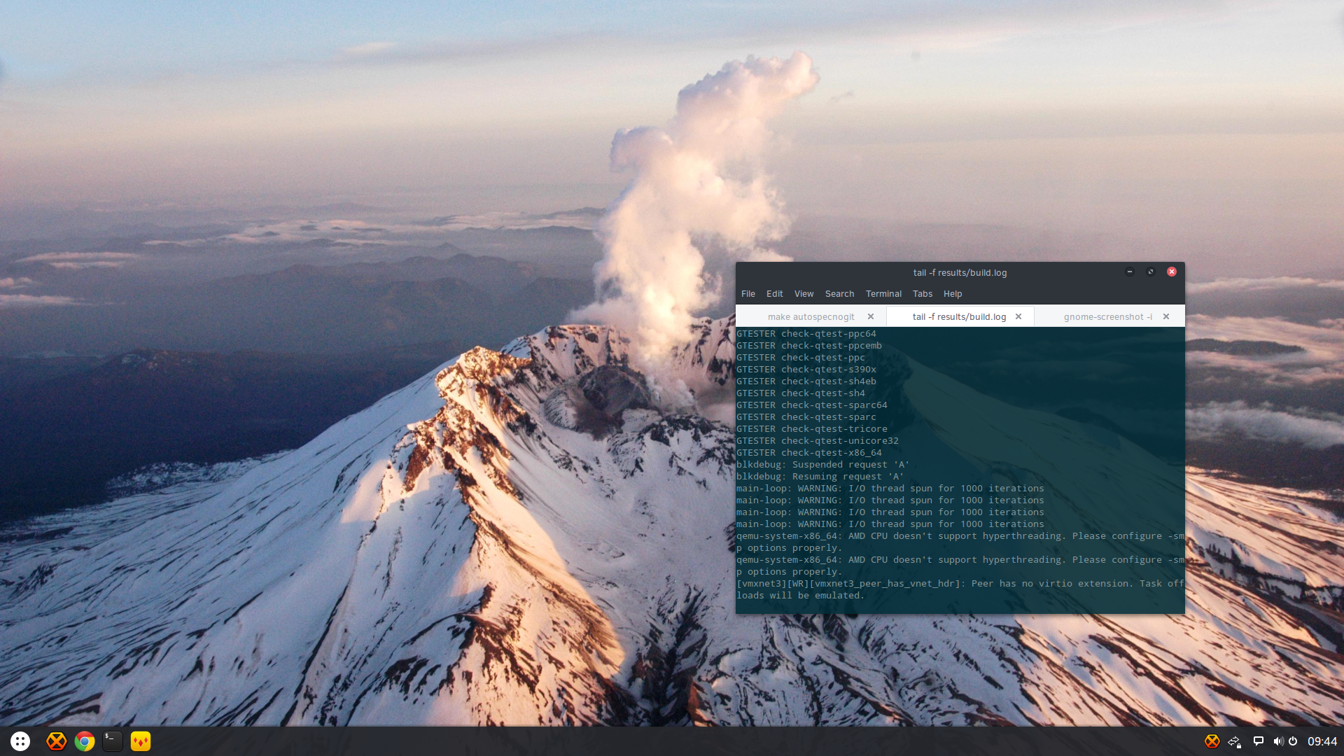
Task: Close the gnome-screenshot tab
Action: tap(1166, 316)
